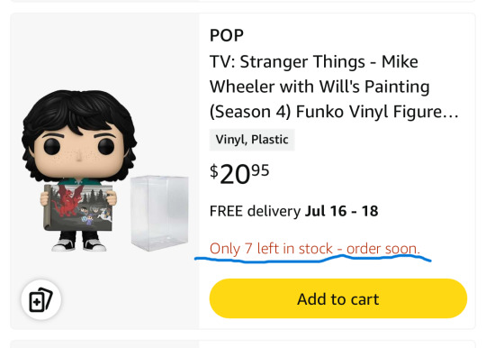Open the view similar items icon

click(x=40, y=300)
